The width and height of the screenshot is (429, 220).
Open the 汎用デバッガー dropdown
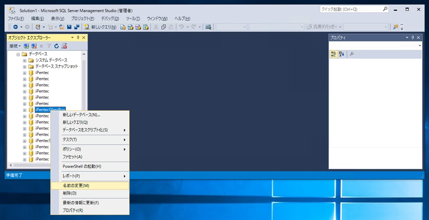(x=324, y=27)
